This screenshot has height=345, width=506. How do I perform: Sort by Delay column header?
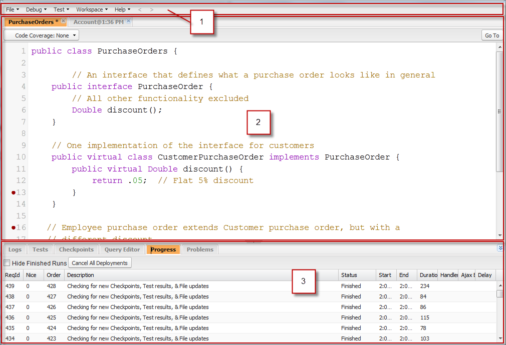point(485,275)
